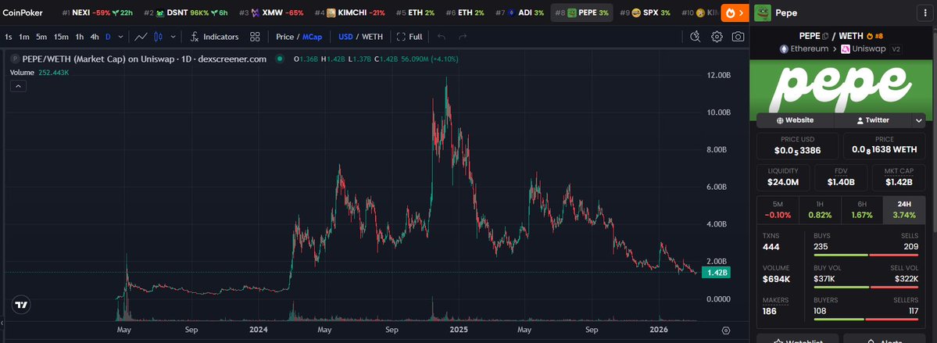Switch chart denomination to WETH

point(372,37)
